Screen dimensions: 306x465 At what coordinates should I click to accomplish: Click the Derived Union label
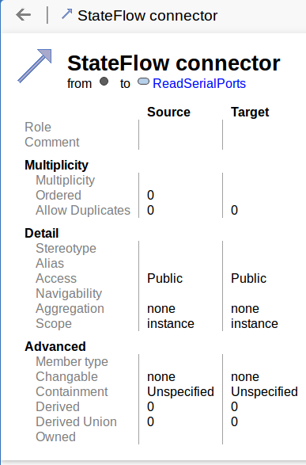click(77, 421)
